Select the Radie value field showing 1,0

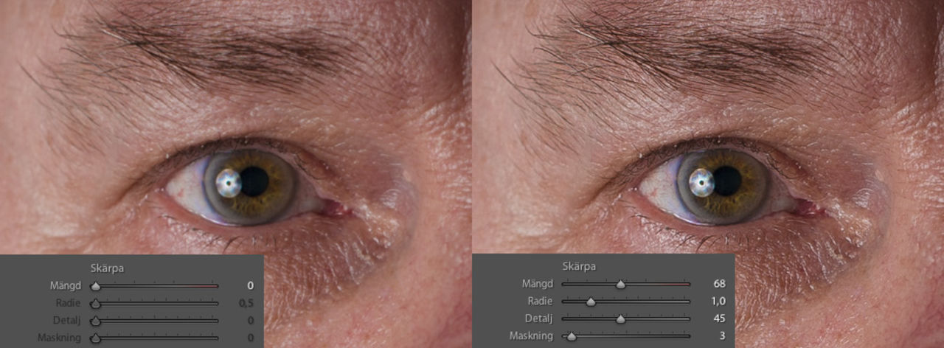718,301
